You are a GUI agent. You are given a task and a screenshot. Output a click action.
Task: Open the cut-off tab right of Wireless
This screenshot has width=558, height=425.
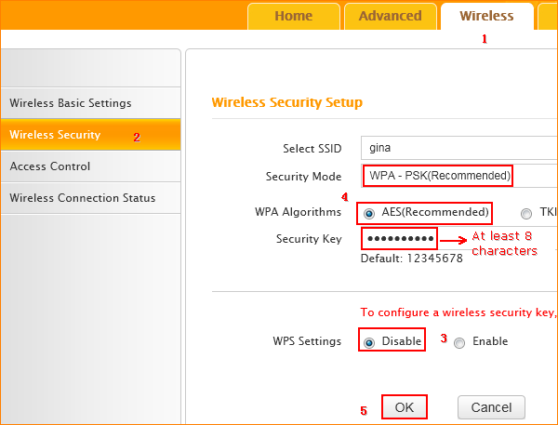[x=548, y=16]
